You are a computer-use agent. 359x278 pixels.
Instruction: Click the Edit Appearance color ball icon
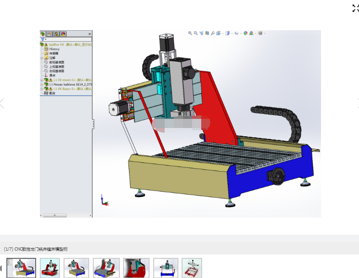(246, 33)
